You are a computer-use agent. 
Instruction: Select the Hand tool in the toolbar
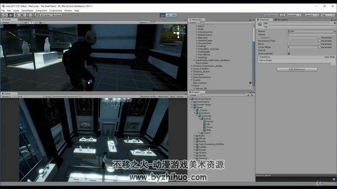coord(5,15)
